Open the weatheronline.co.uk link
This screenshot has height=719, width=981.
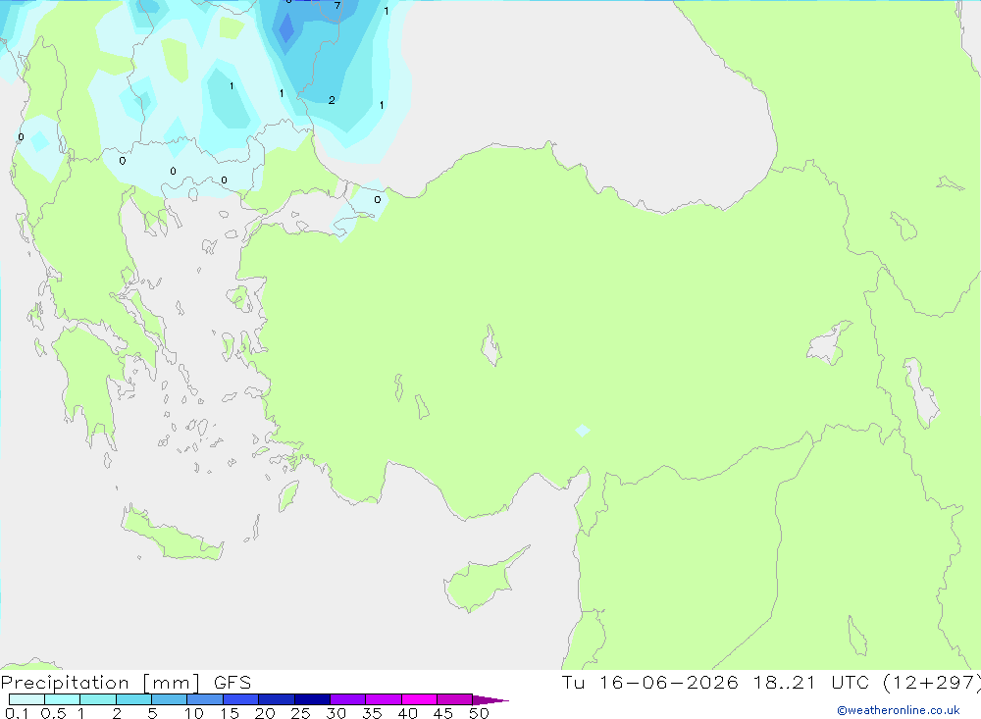point(899,710)
